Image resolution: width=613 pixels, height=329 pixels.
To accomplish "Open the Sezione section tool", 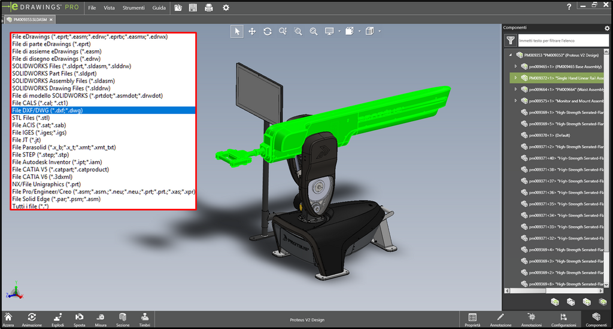I will (x=122, y=319).
